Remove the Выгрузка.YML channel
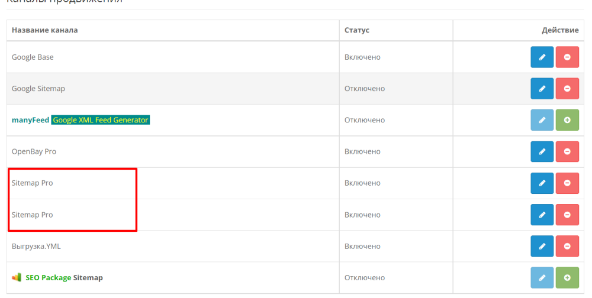The image size is (592, 298). (x=567, y=246)
